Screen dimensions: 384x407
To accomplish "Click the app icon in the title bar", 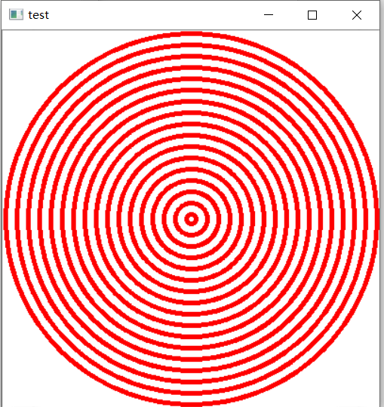I will tap(16, 14).
